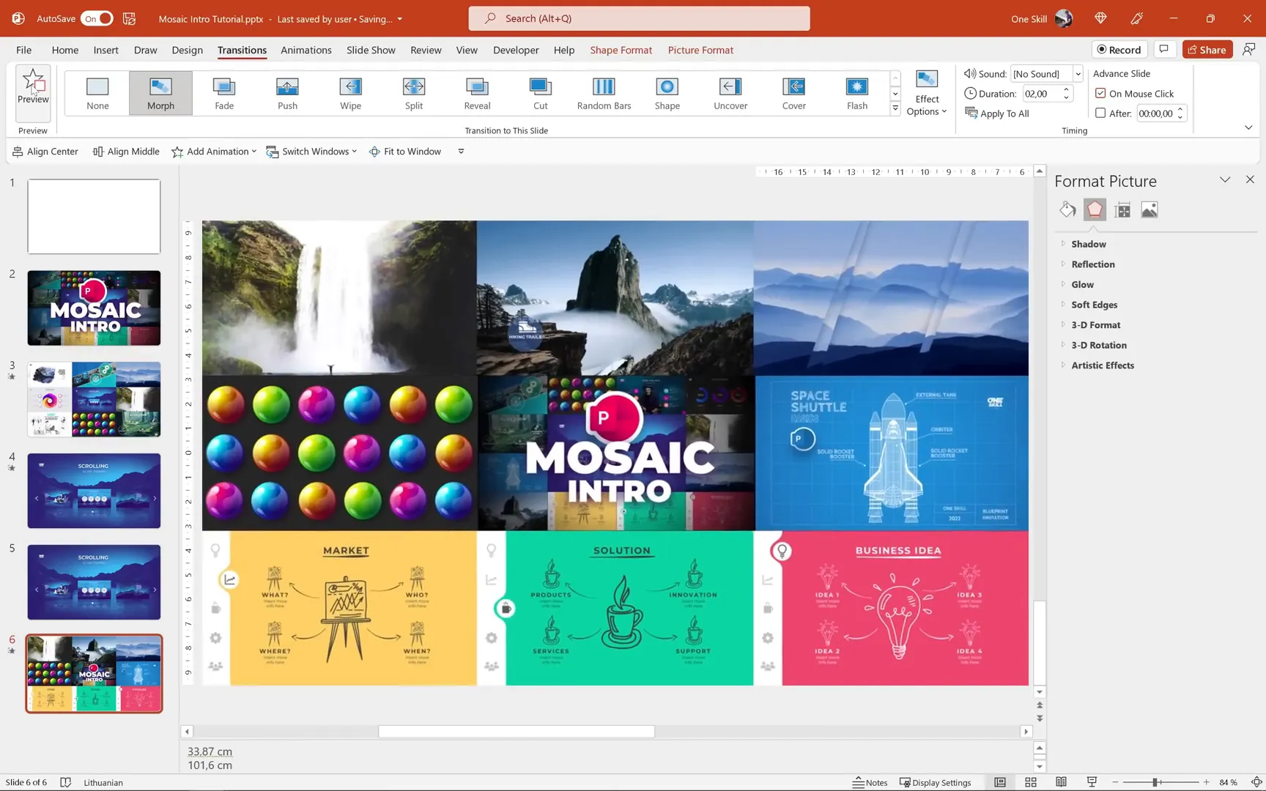Screen dimensions: 1266x791
Task: Open the Picture tab icon in Format Picture
Action: tap(1150, 210)
